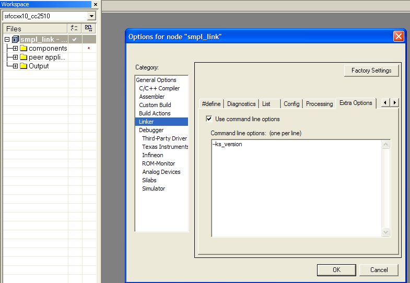Select General Options category
The height and width of the screenshot is (283, 410).
point(161,80)
